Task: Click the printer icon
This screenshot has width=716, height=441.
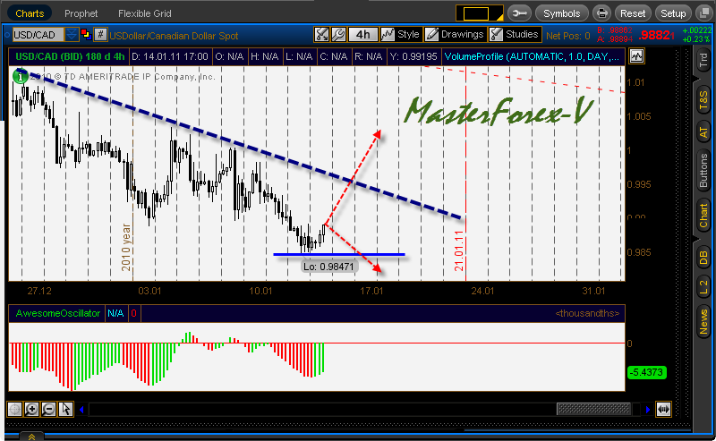Action: click(601, 13)
